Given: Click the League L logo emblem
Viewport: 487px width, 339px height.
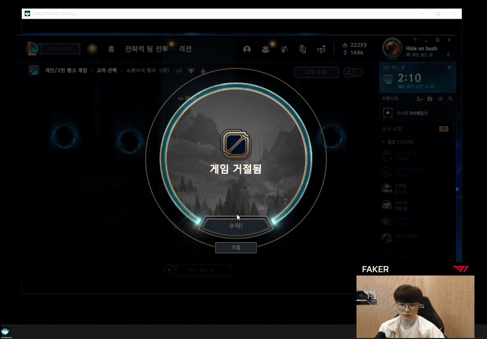Looking at the screenshot, I should (x=32, y=49).
